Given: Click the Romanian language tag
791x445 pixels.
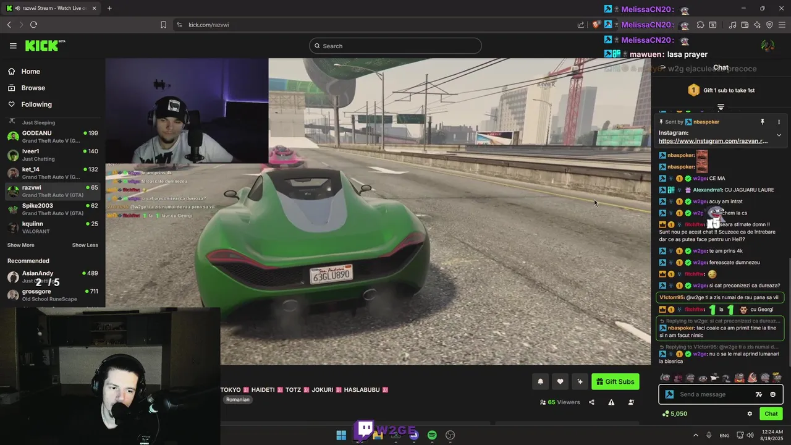Looking at the screenshot, I should (x=238, y=400).
